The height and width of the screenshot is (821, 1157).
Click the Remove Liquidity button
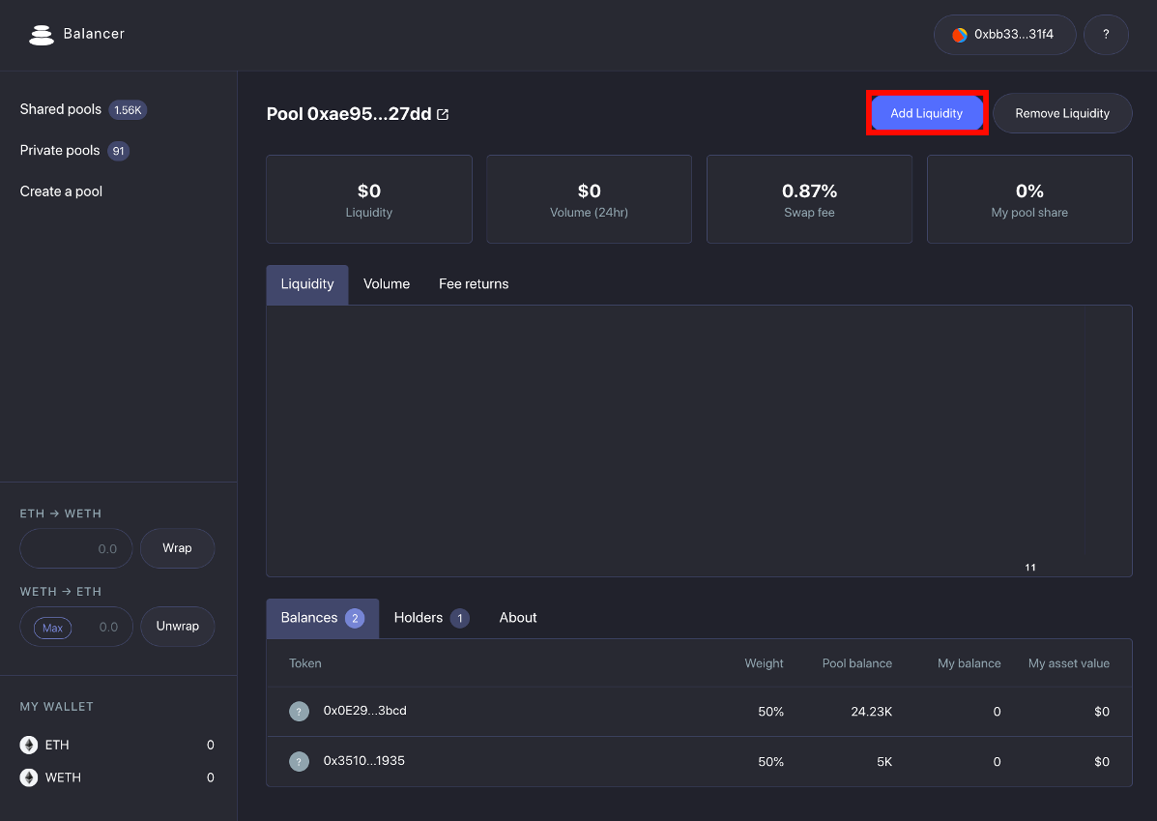click(x=1062, y=113)
